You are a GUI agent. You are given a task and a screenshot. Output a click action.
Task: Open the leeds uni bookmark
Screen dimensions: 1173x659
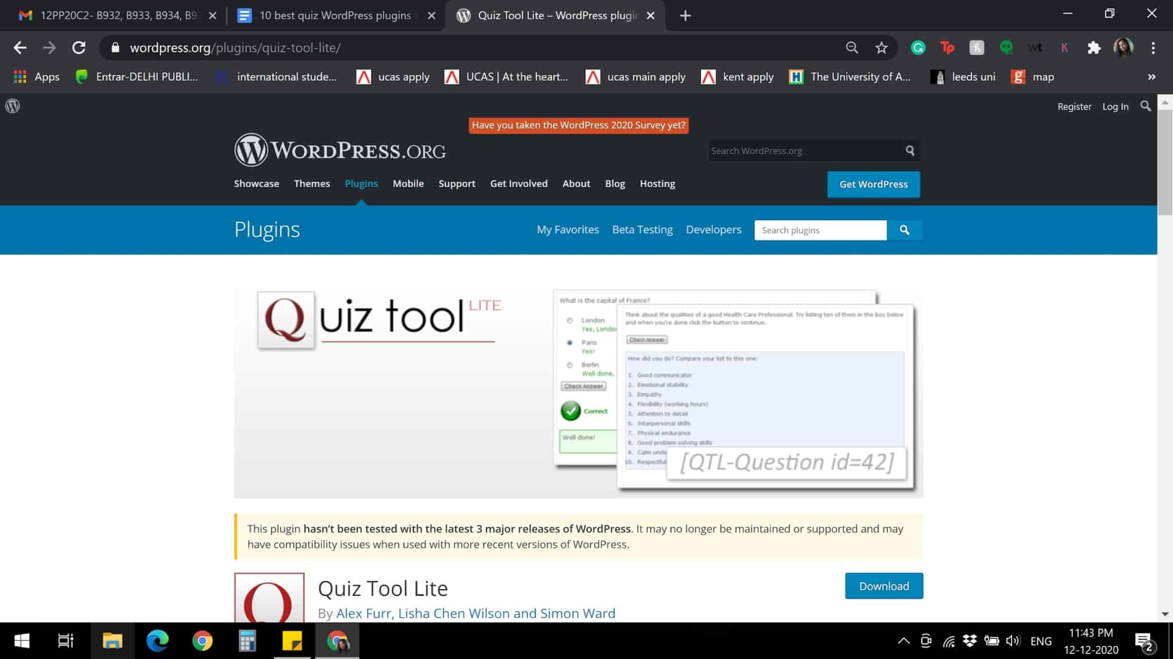pos(963,77)
